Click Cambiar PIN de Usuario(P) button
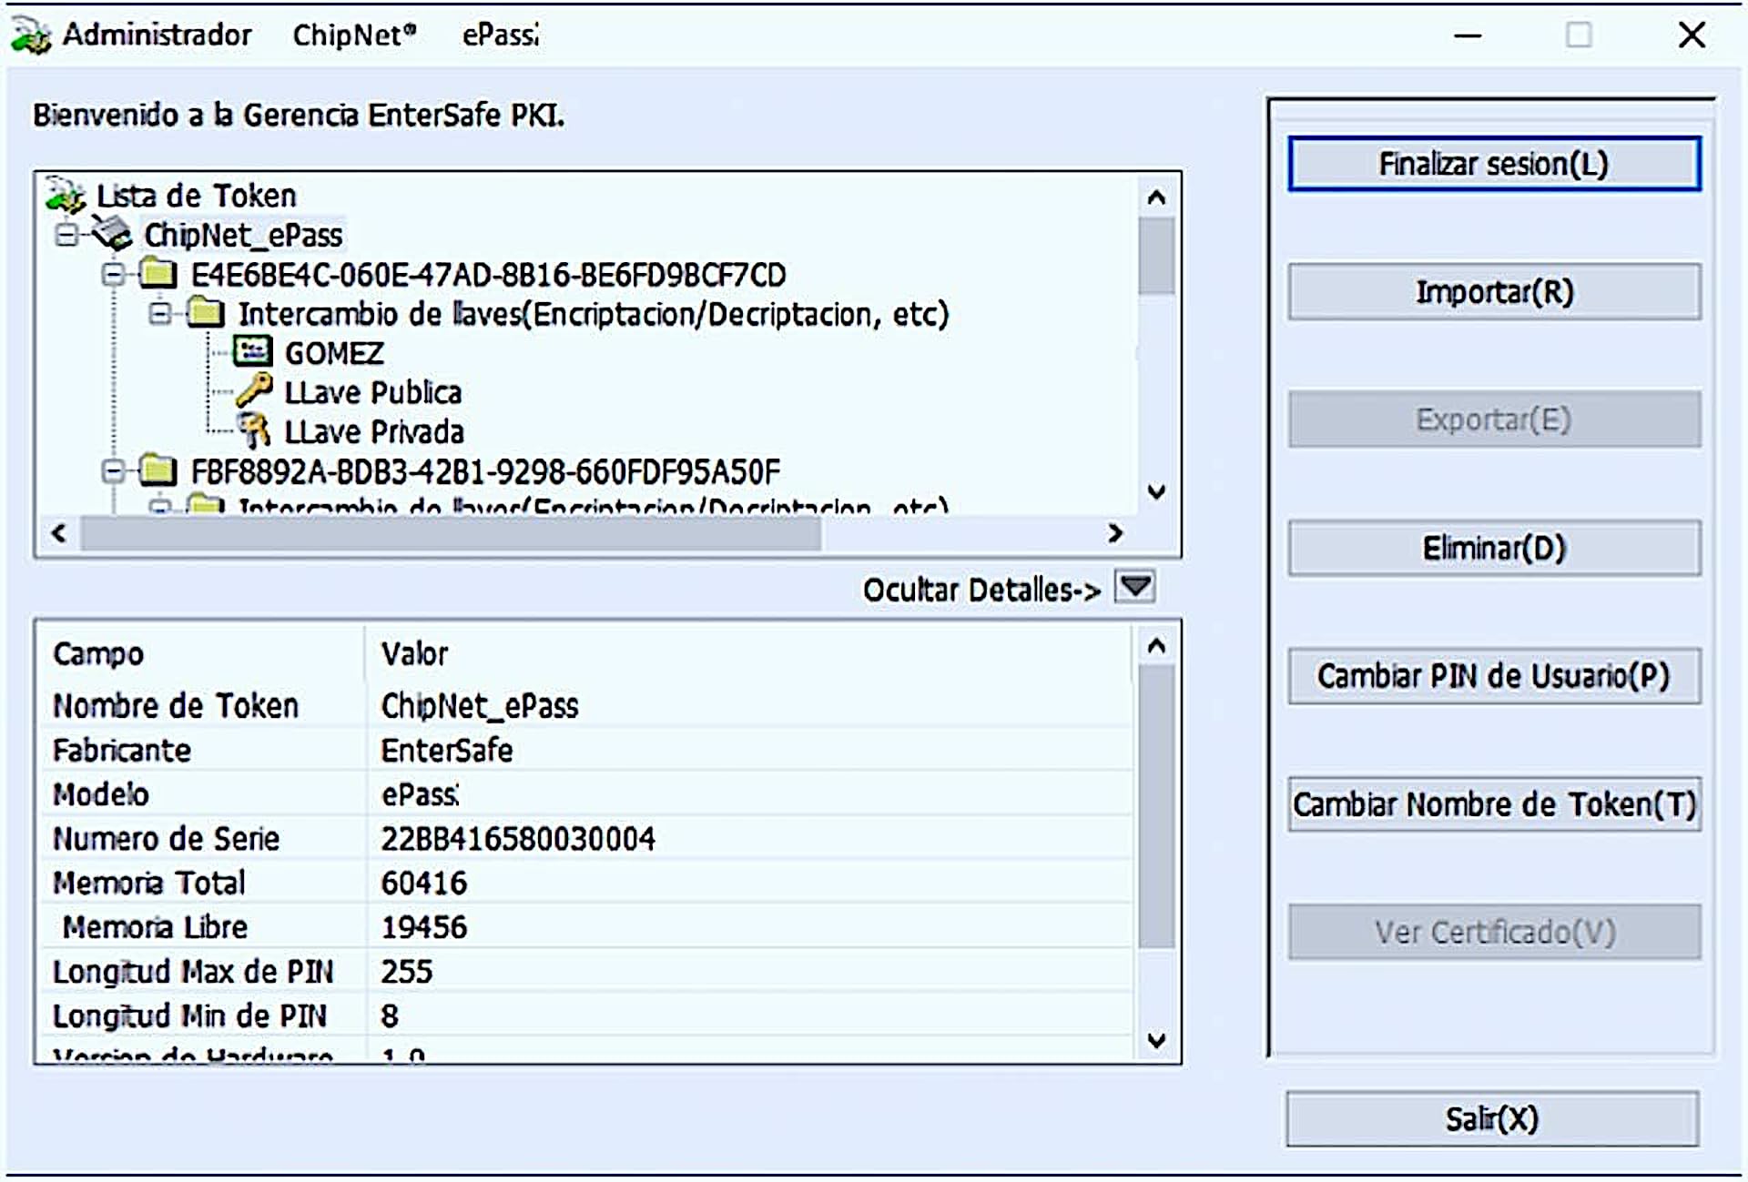Viewport: 1748px width, 1182px height. click(x=1494, y=676)
